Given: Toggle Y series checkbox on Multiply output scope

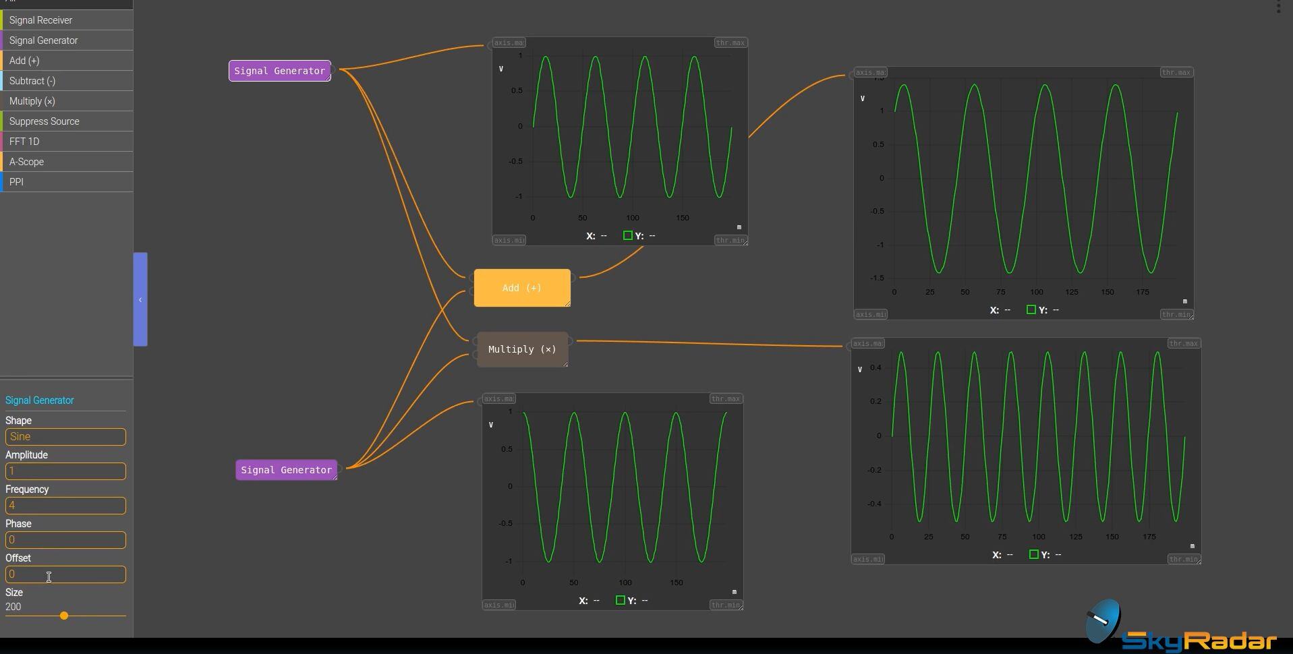Looking at the screenshot, I should [1033, 555].
